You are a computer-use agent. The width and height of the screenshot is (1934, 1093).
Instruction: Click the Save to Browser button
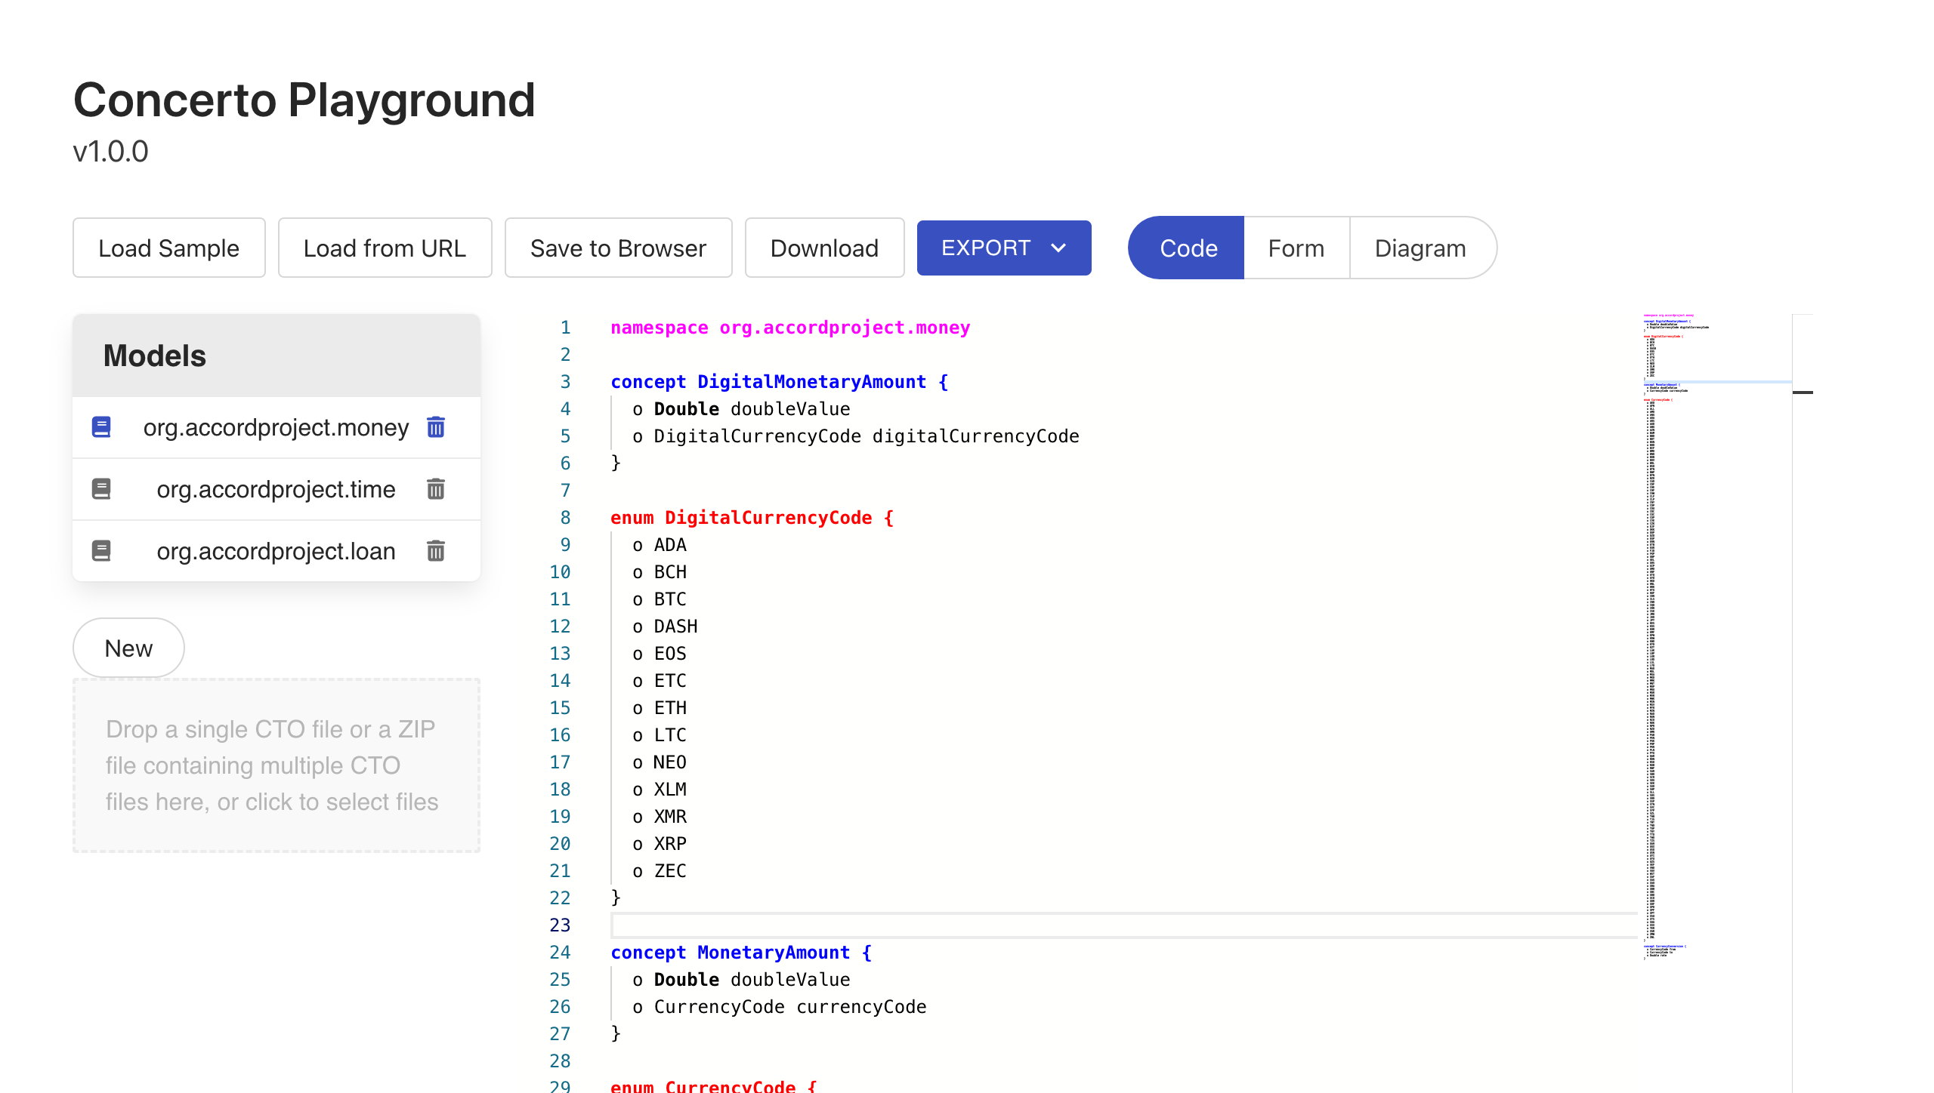(x=618, y=247)
